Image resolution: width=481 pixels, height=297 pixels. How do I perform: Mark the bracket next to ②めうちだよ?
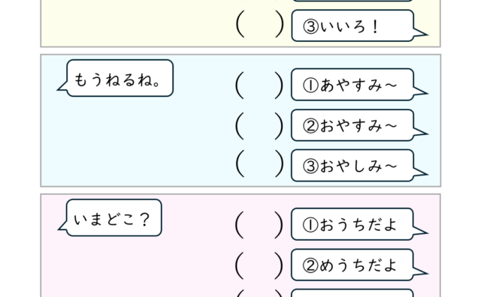(x=259, y=265)
